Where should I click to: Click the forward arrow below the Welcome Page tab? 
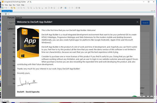[9, 14]
